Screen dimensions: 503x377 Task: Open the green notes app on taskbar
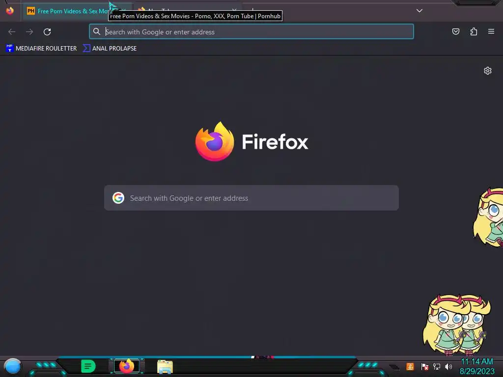88,366
